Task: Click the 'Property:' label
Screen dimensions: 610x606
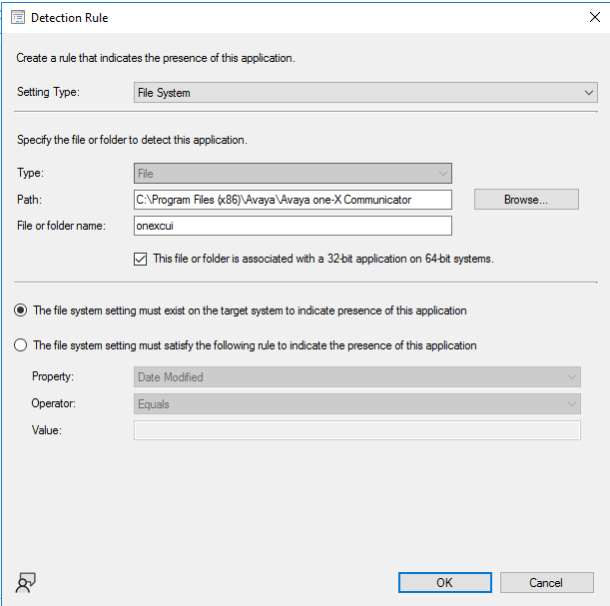Action: [53, 376]
